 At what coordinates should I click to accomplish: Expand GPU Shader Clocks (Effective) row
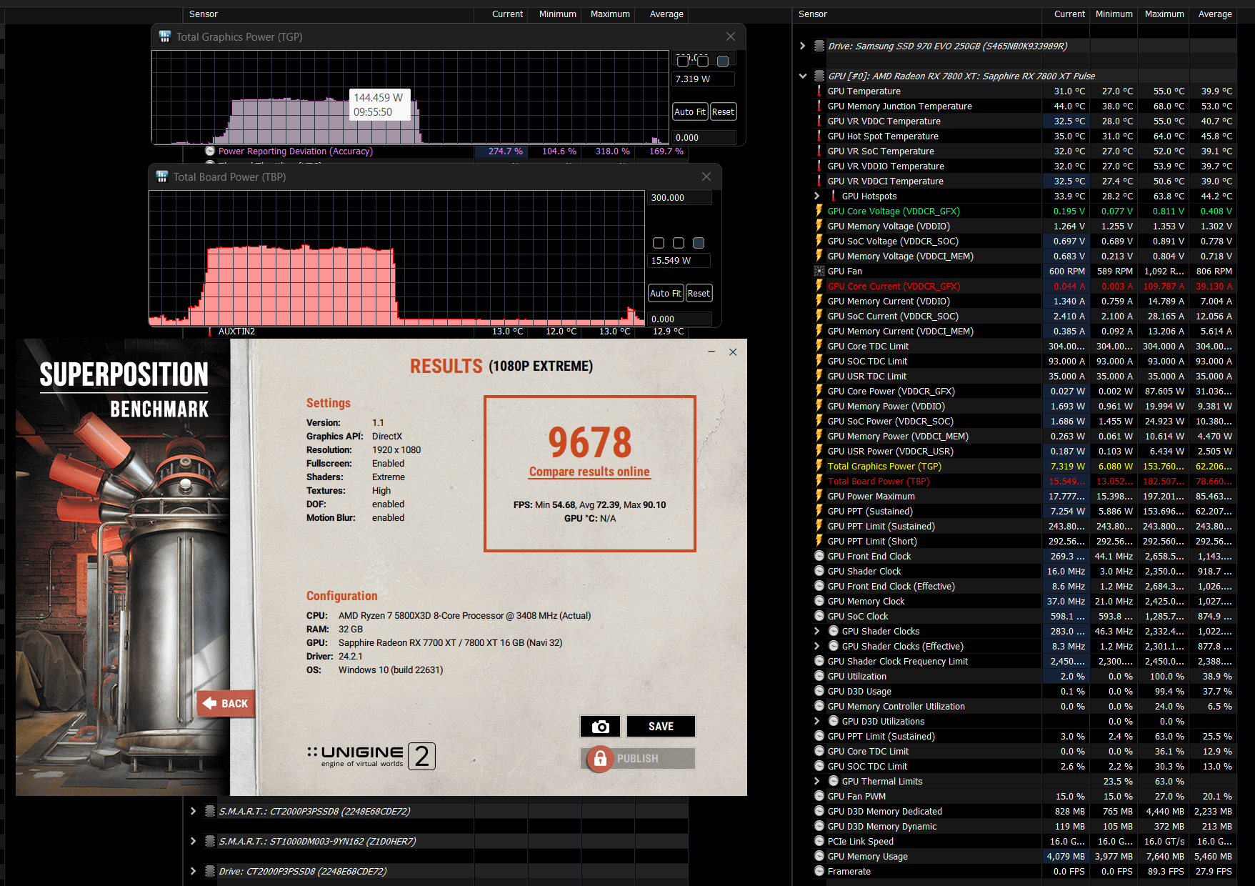click(x=817, y=646)
